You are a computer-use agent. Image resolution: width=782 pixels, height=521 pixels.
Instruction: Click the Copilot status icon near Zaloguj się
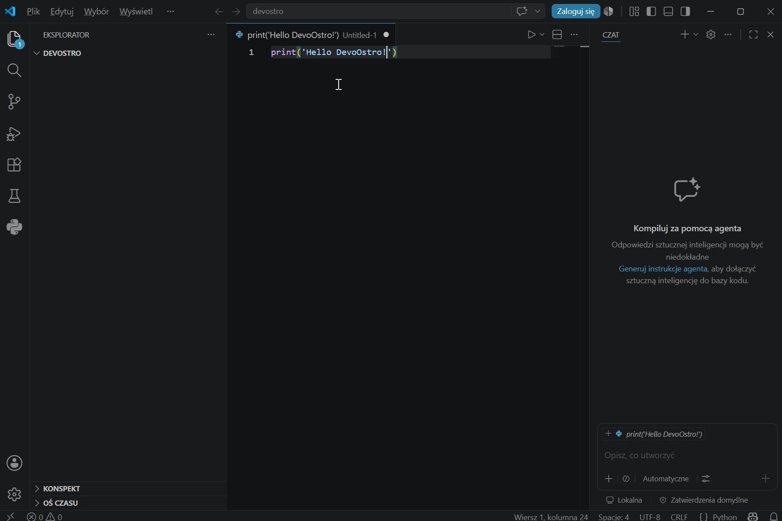coord(609,11)
